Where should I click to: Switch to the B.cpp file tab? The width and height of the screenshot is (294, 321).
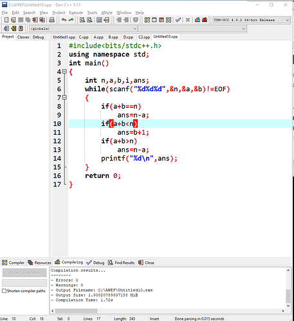point(113,37)
